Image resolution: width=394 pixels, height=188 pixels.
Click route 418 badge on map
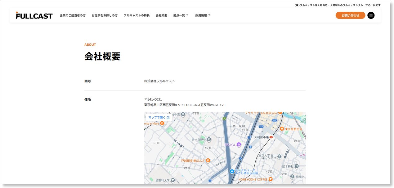point(261,127)
